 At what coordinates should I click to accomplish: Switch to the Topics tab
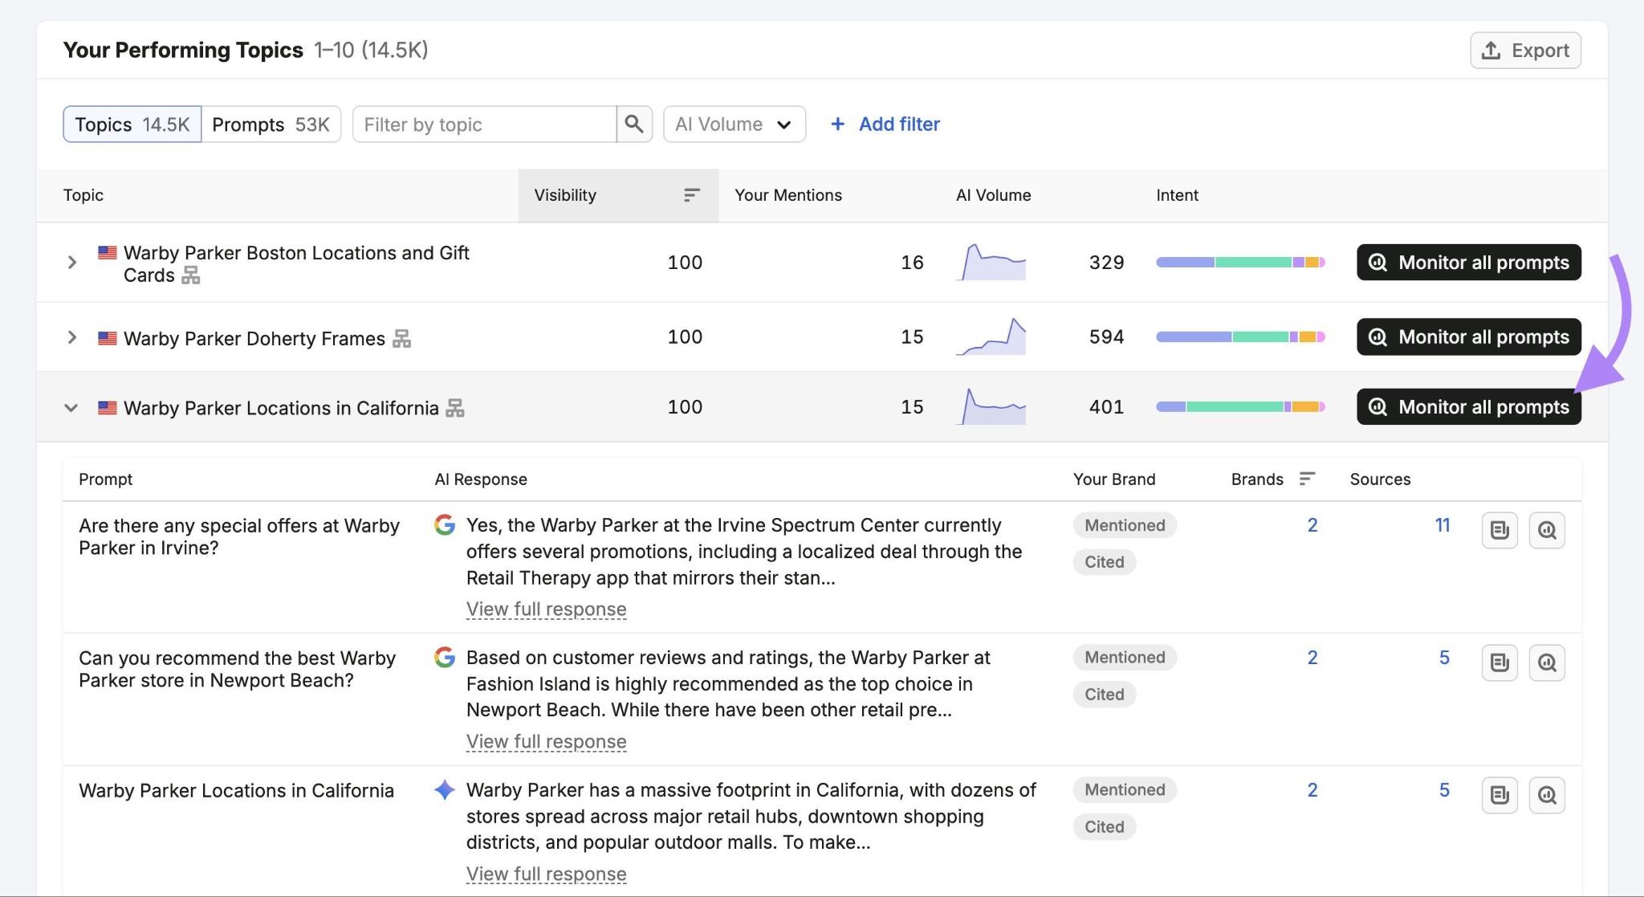click(132, 124)
